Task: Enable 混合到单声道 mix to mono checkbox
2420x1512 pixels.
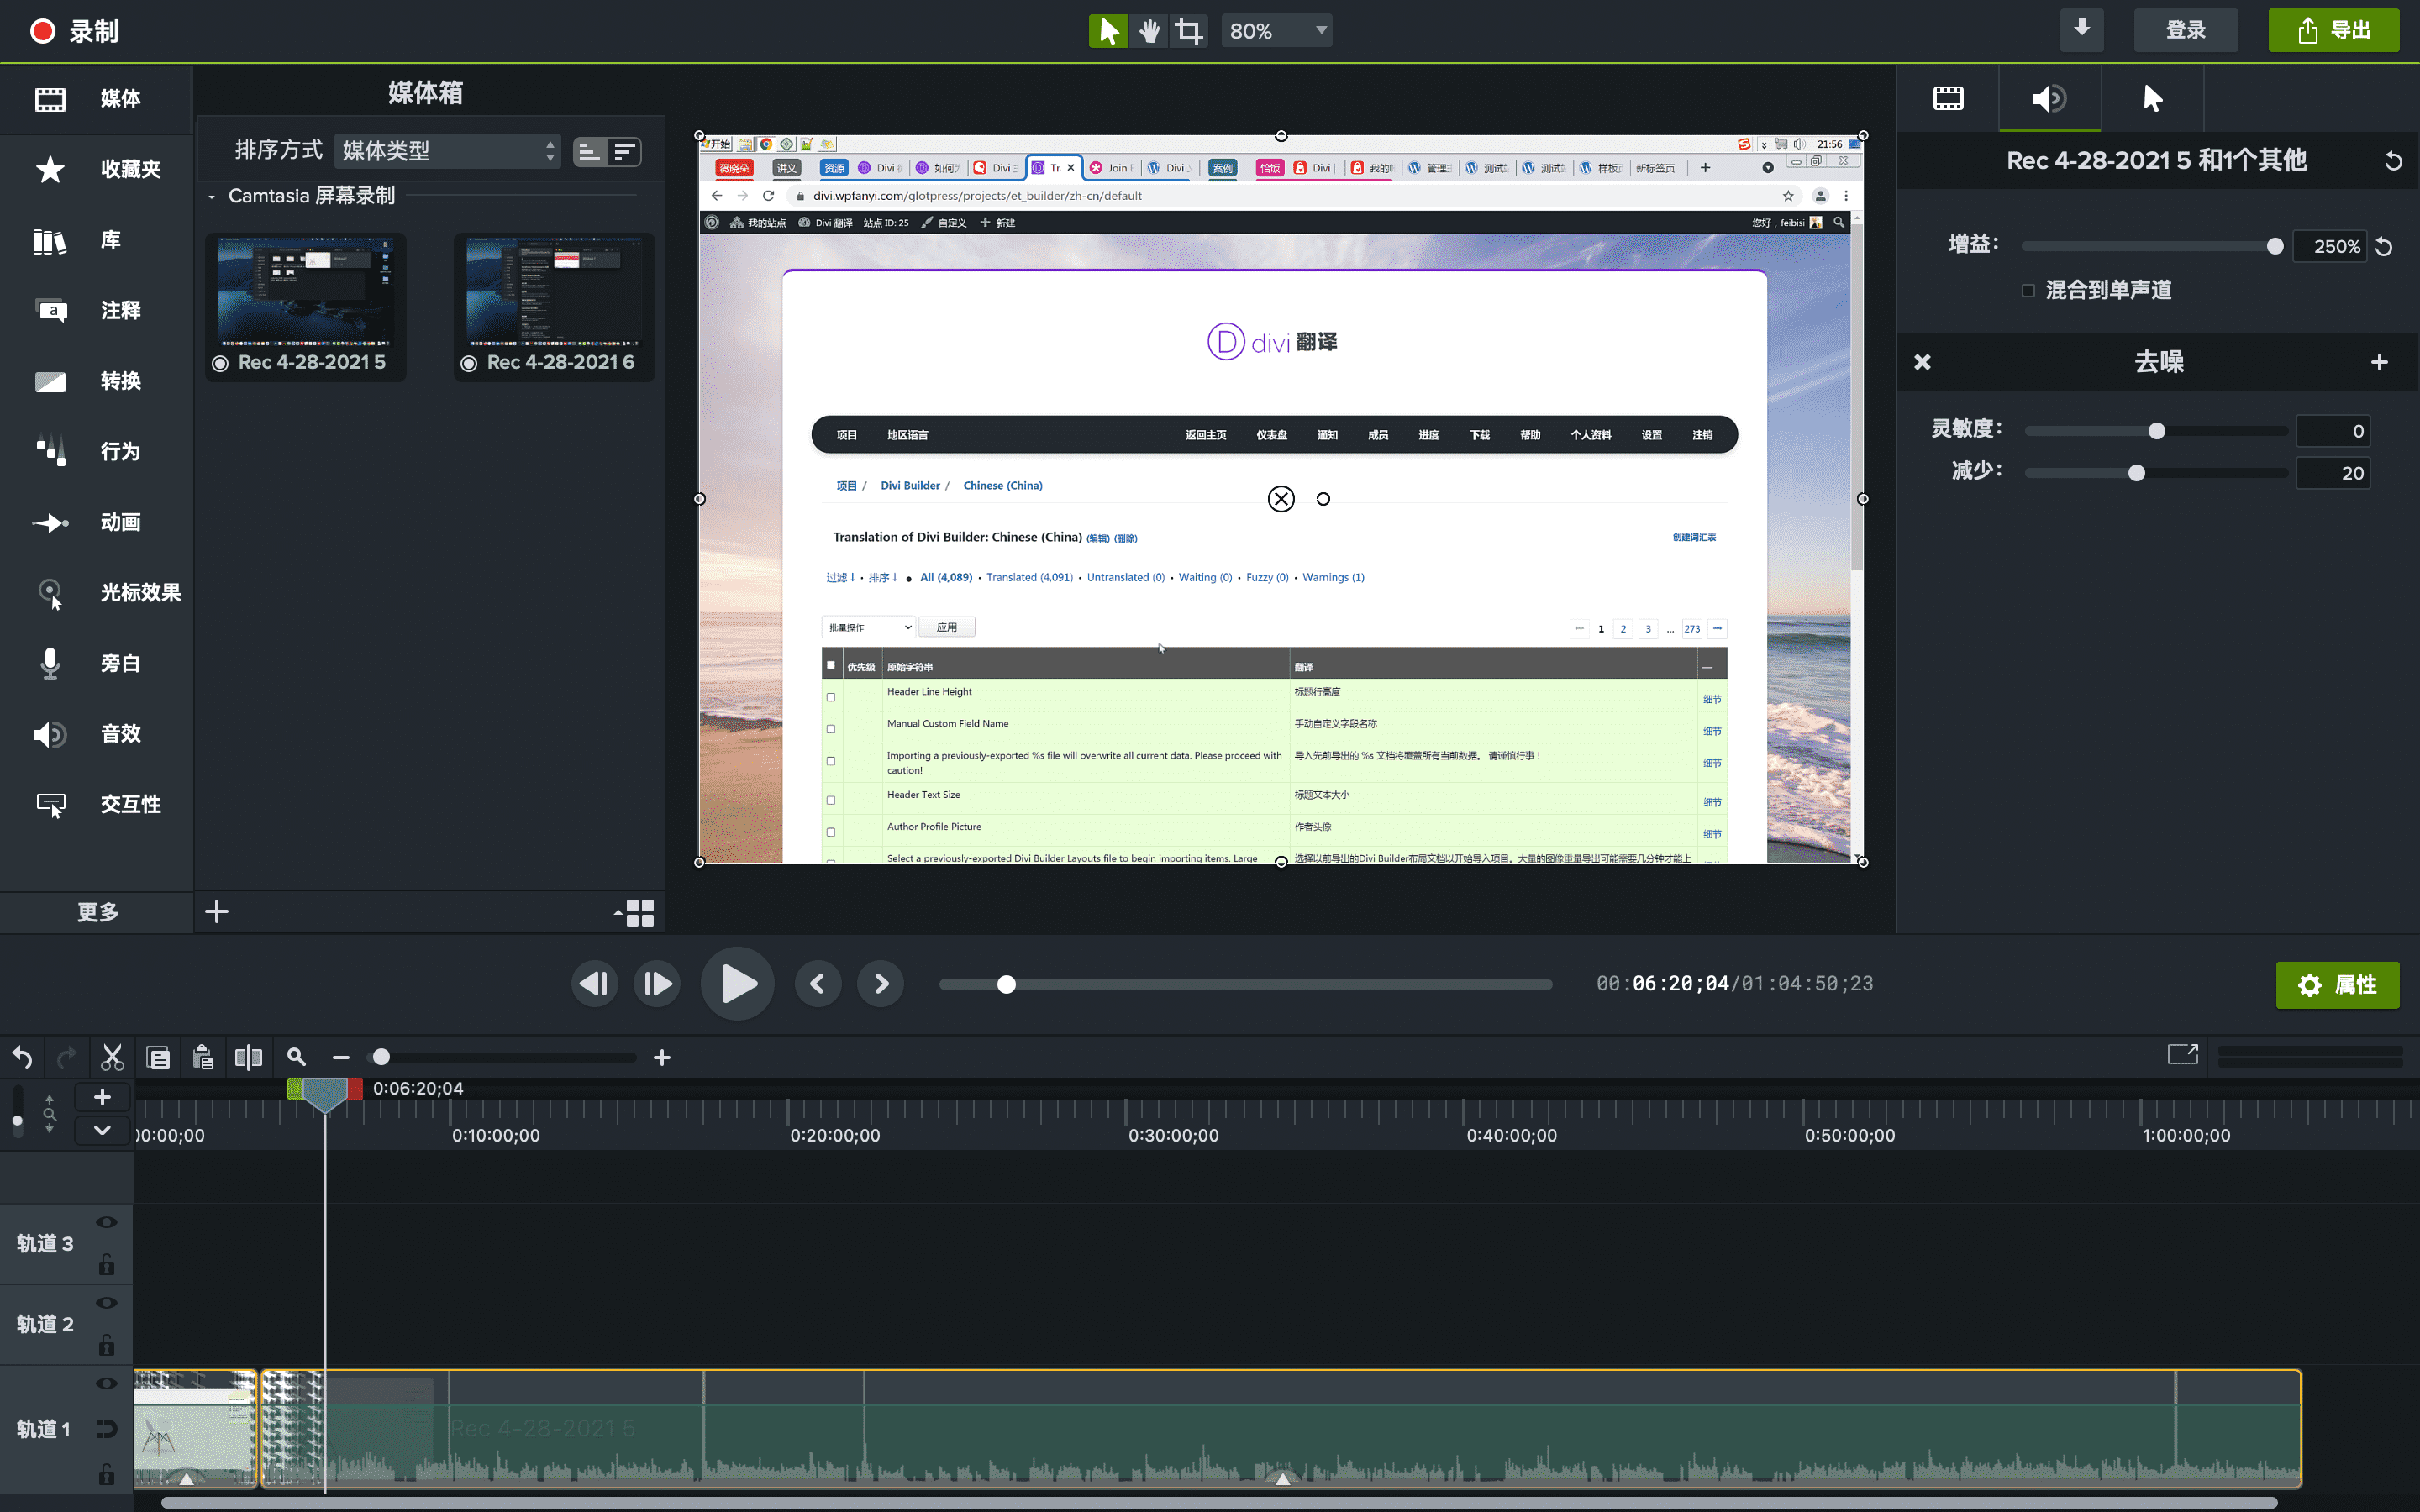Action: pyautogui.click(x=2028, y=291)
